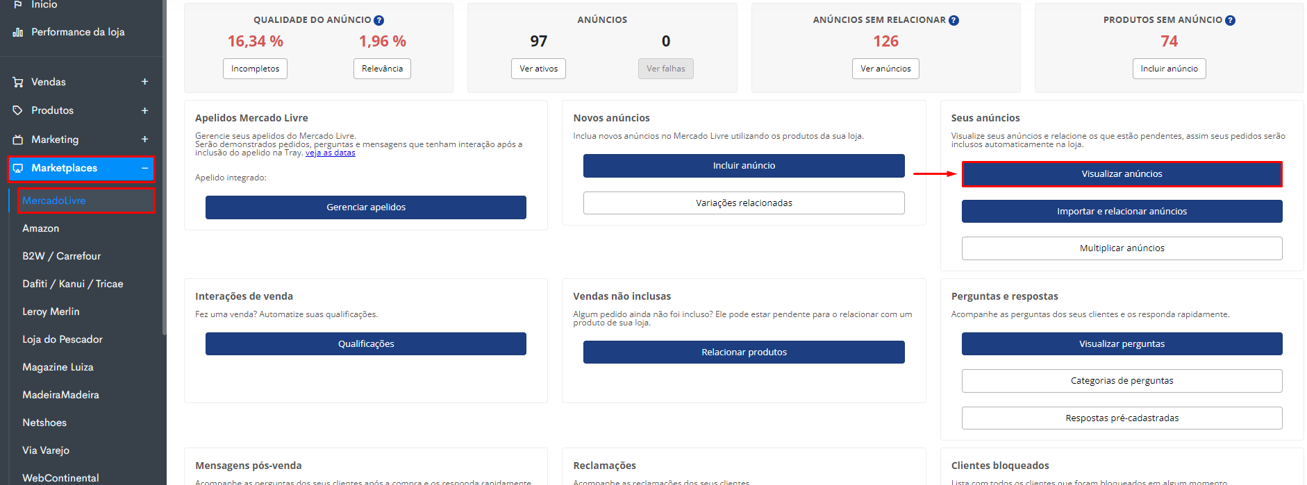The image size is (1307, 485).
Task: Click the Relevância button
Action: point(382,69)
